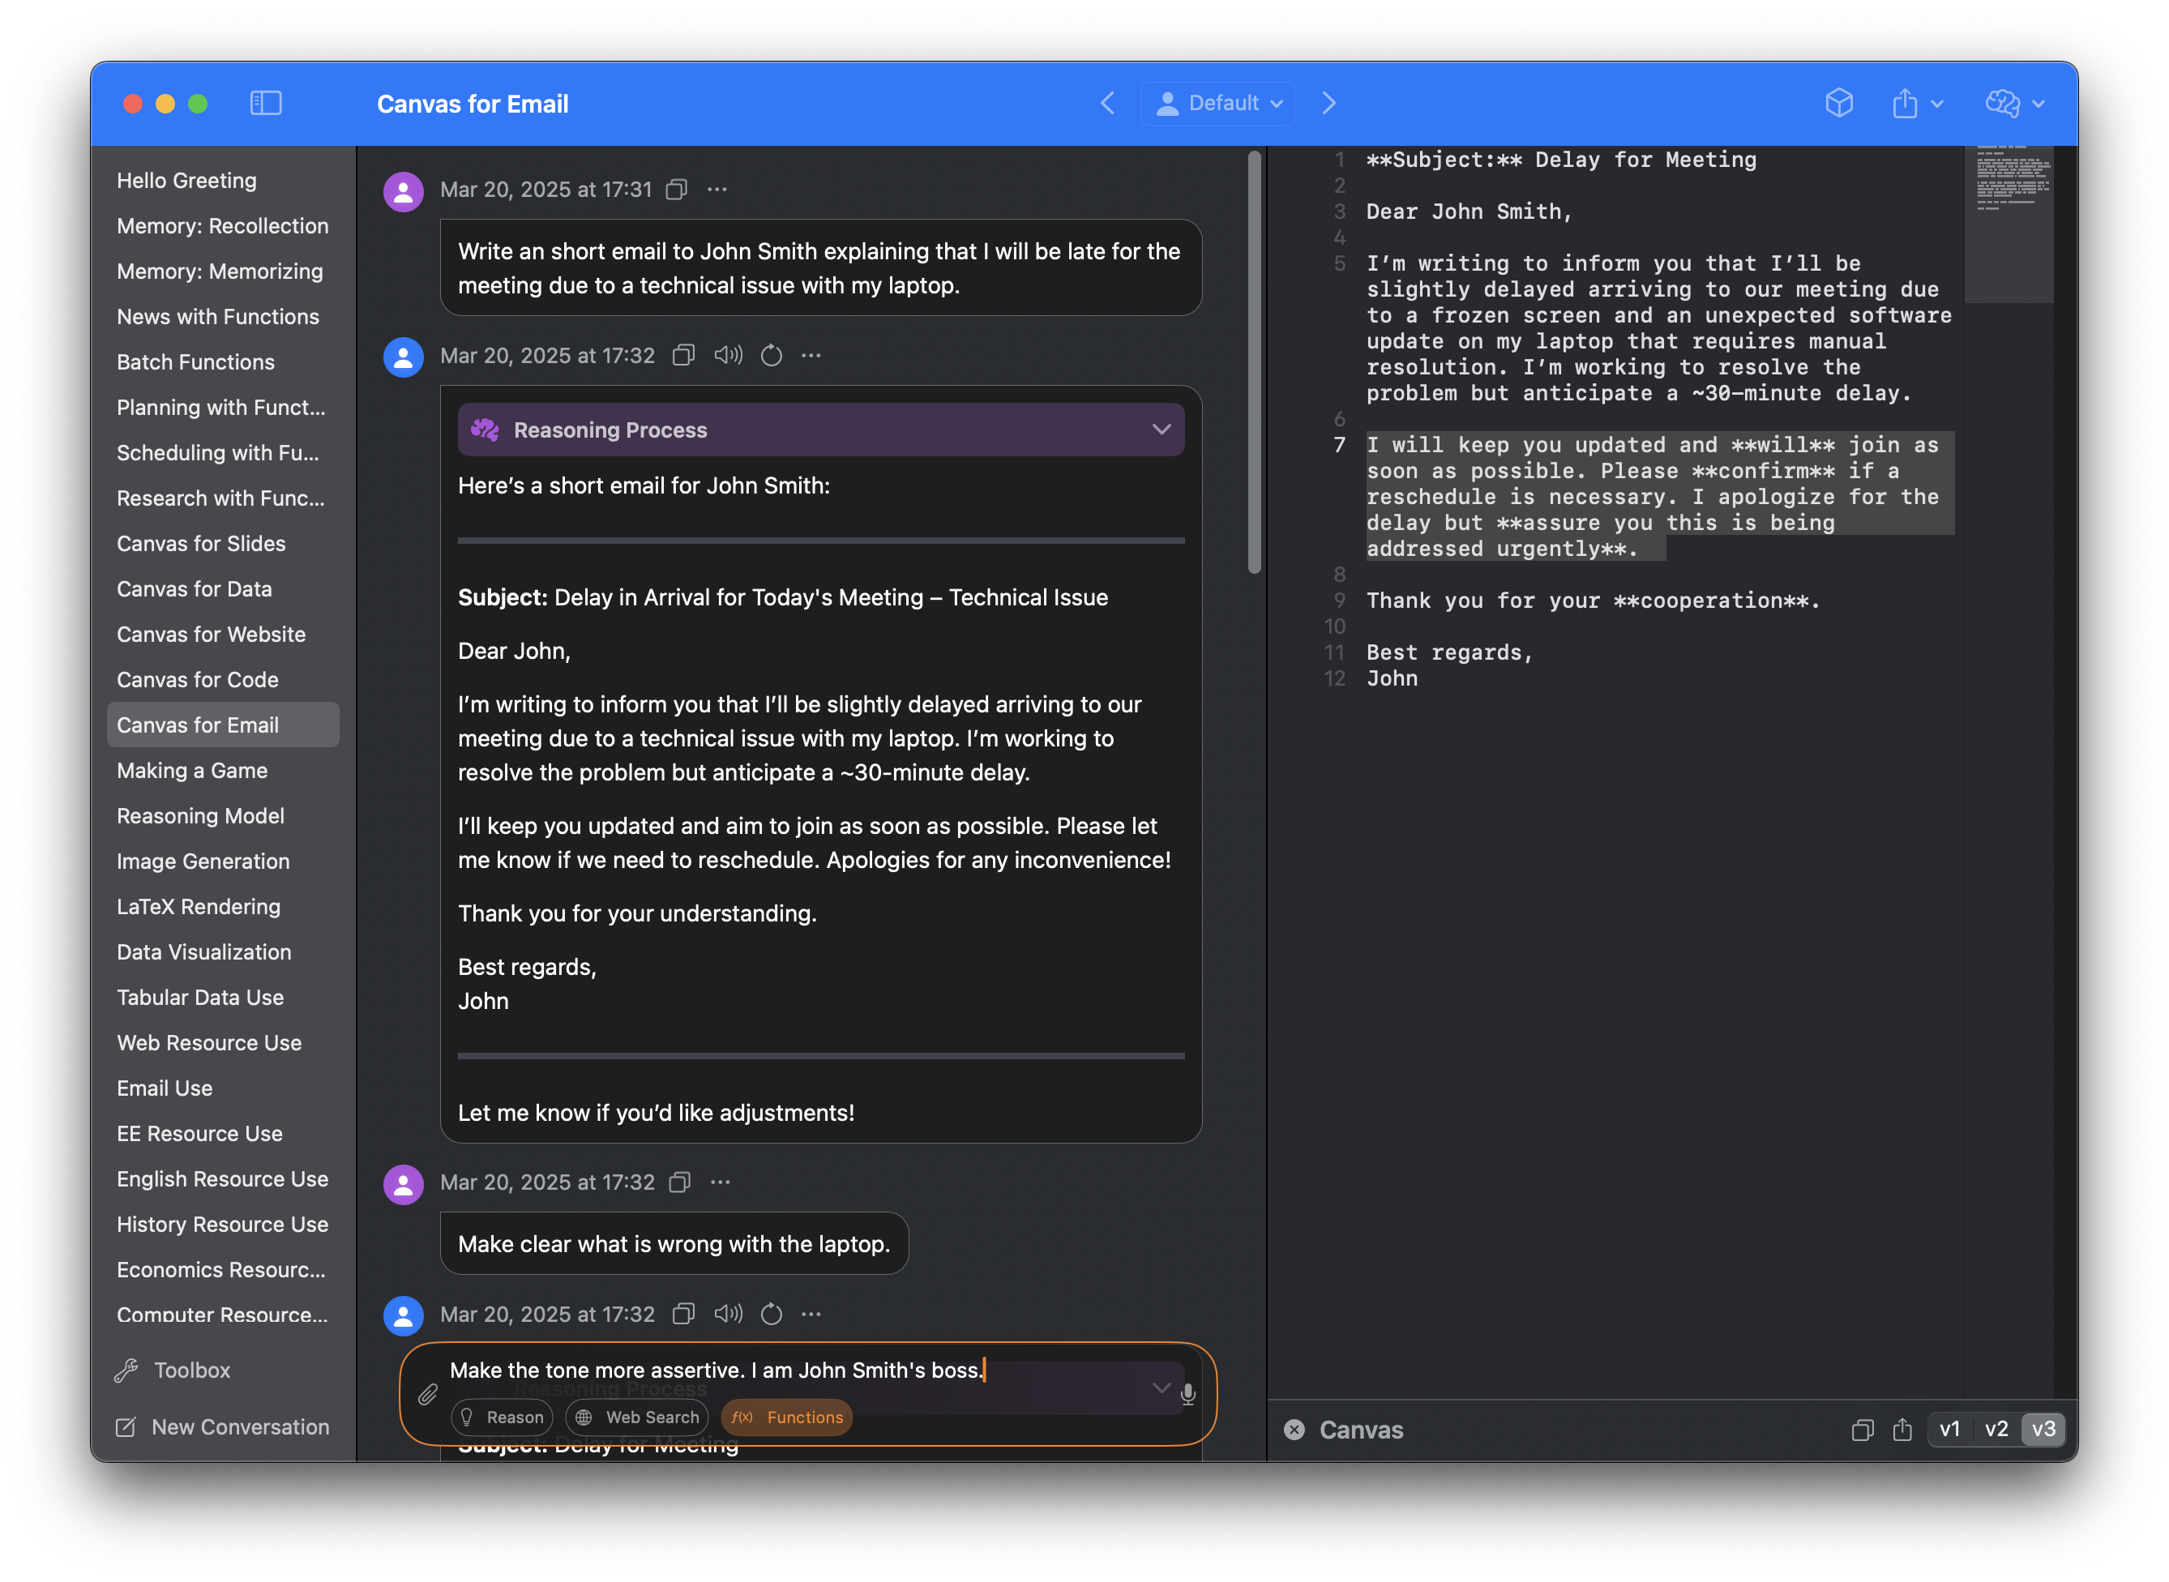The image size is (2169, 1582).
Task: Click the user avatar on 17:31 message
Action: click(x=403, y=193)
